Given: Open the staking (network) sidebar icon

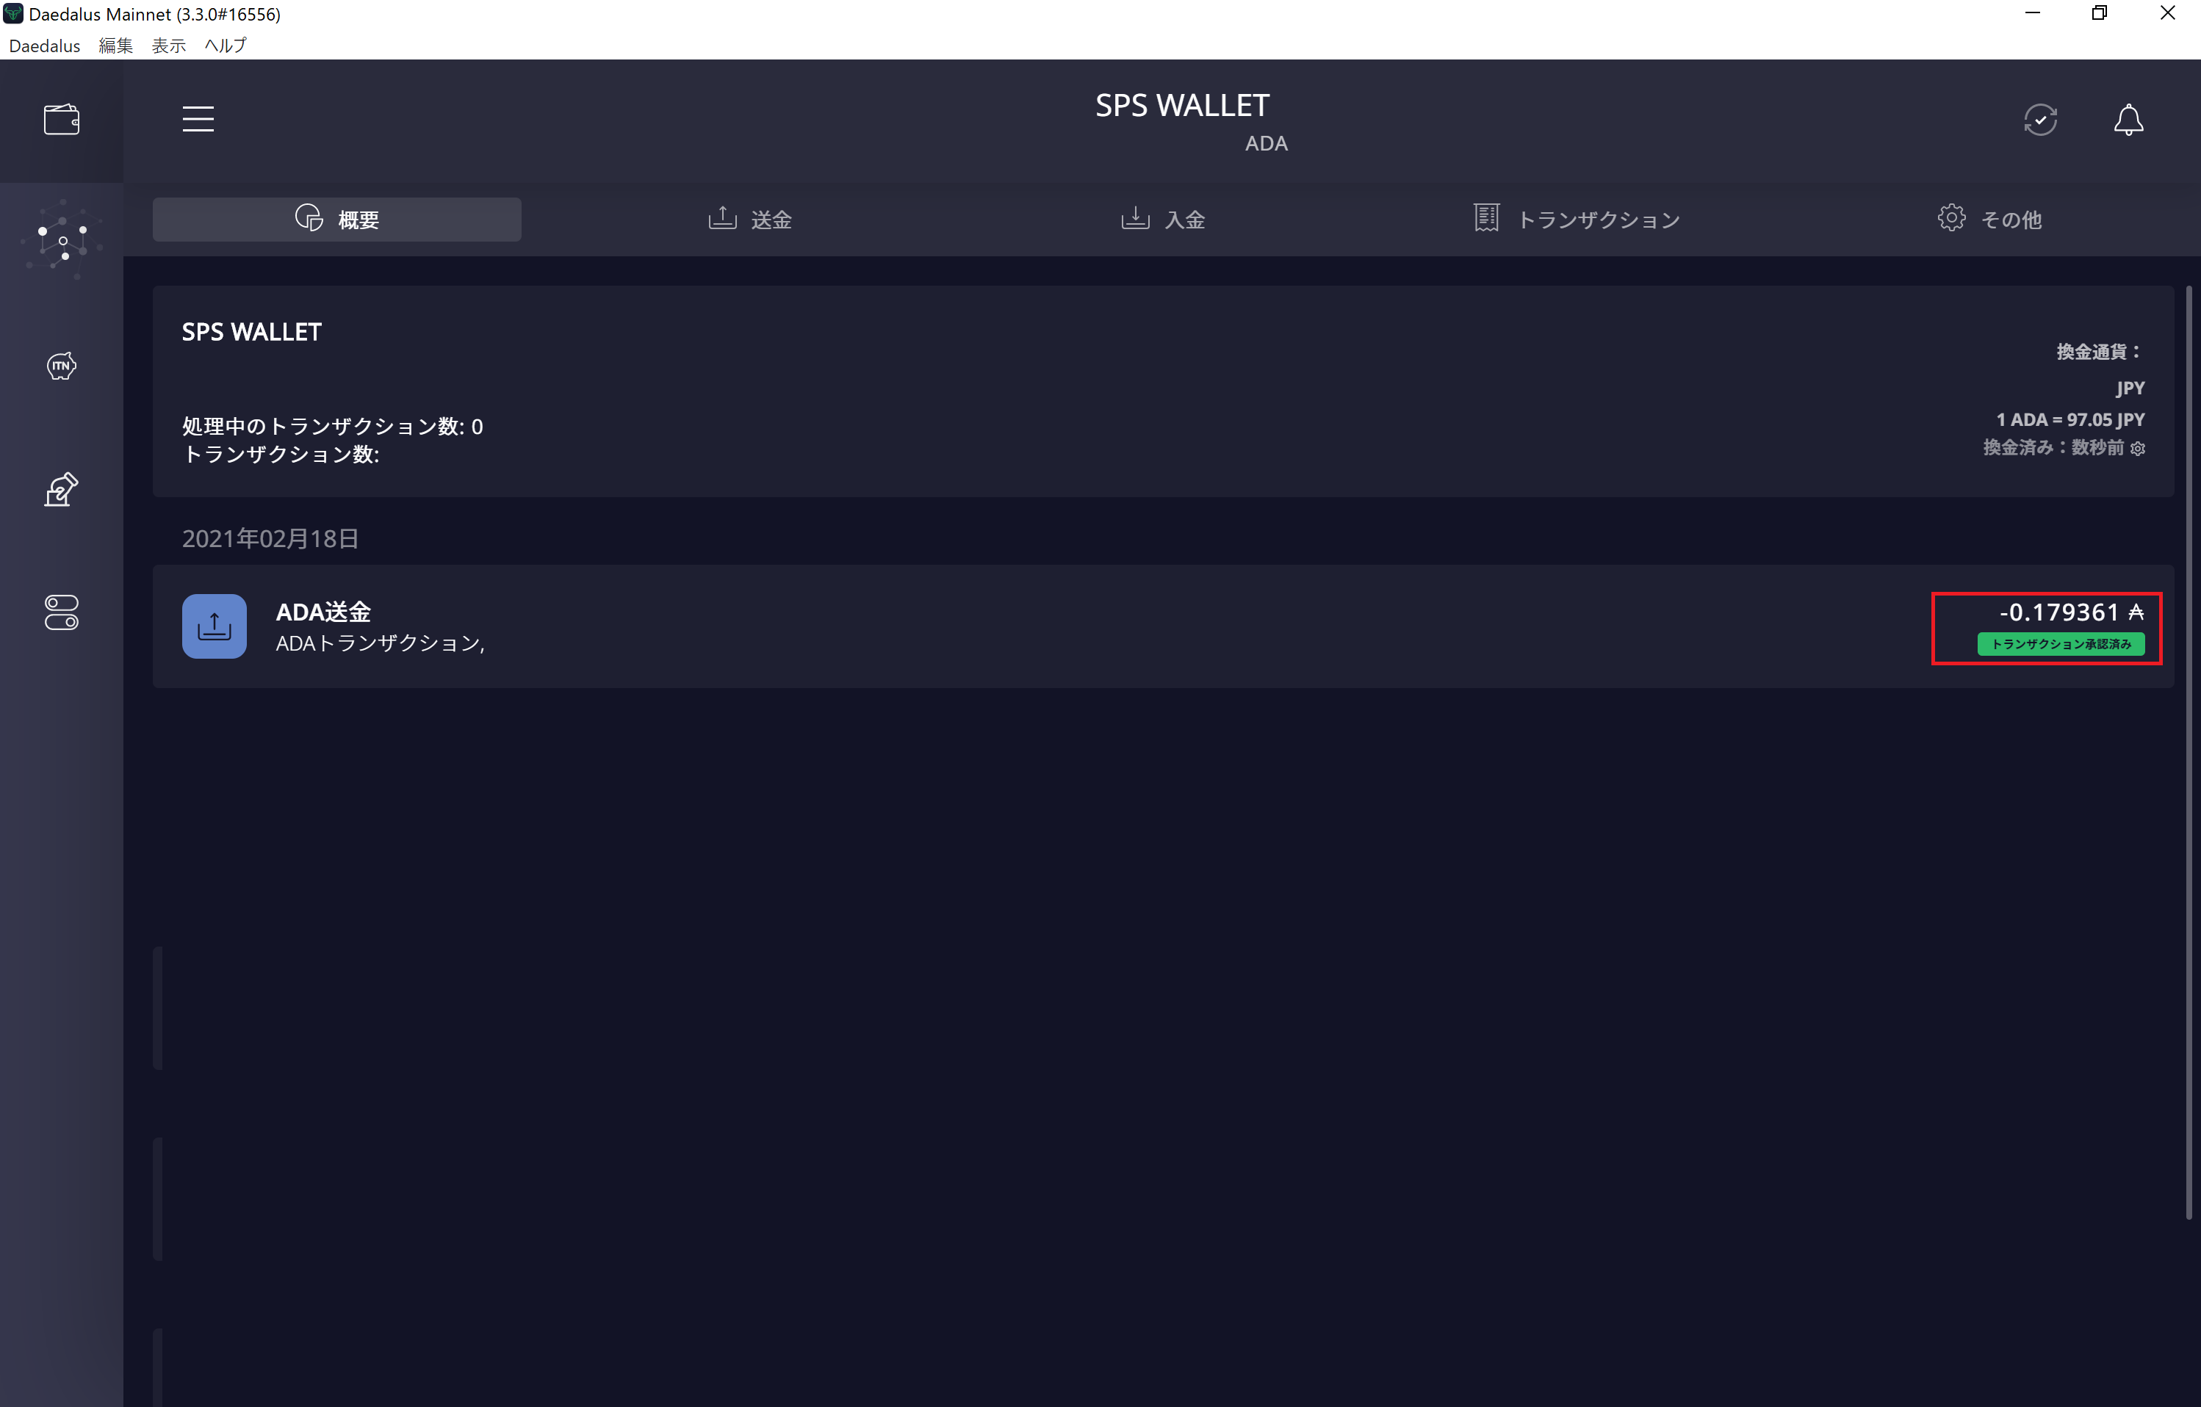Looking at the screenshot, I should click(61, 241).
